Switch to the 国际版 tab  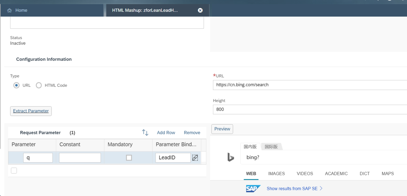[x=271, y=147]
